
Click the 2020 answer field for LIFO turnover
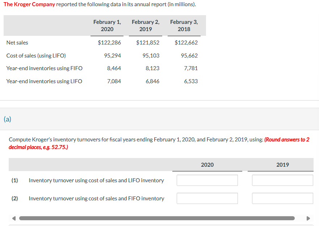pyautogui.click(x=207, y=180)
